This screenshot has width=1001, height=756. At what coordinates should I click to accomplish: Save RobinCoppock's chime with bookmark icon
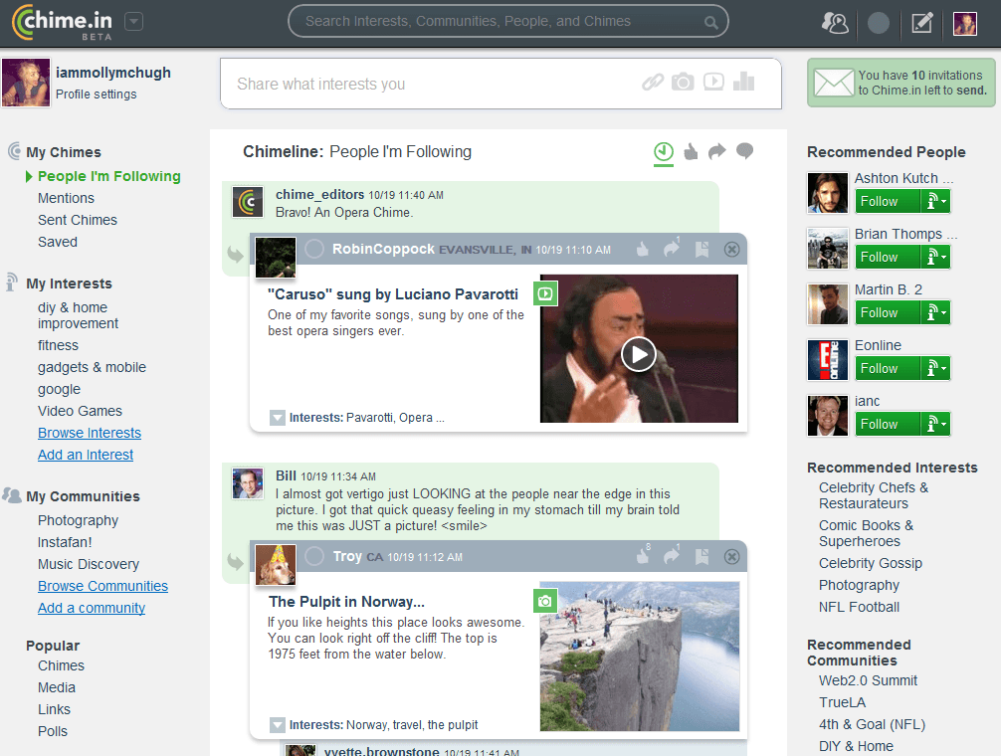(701, 249)
